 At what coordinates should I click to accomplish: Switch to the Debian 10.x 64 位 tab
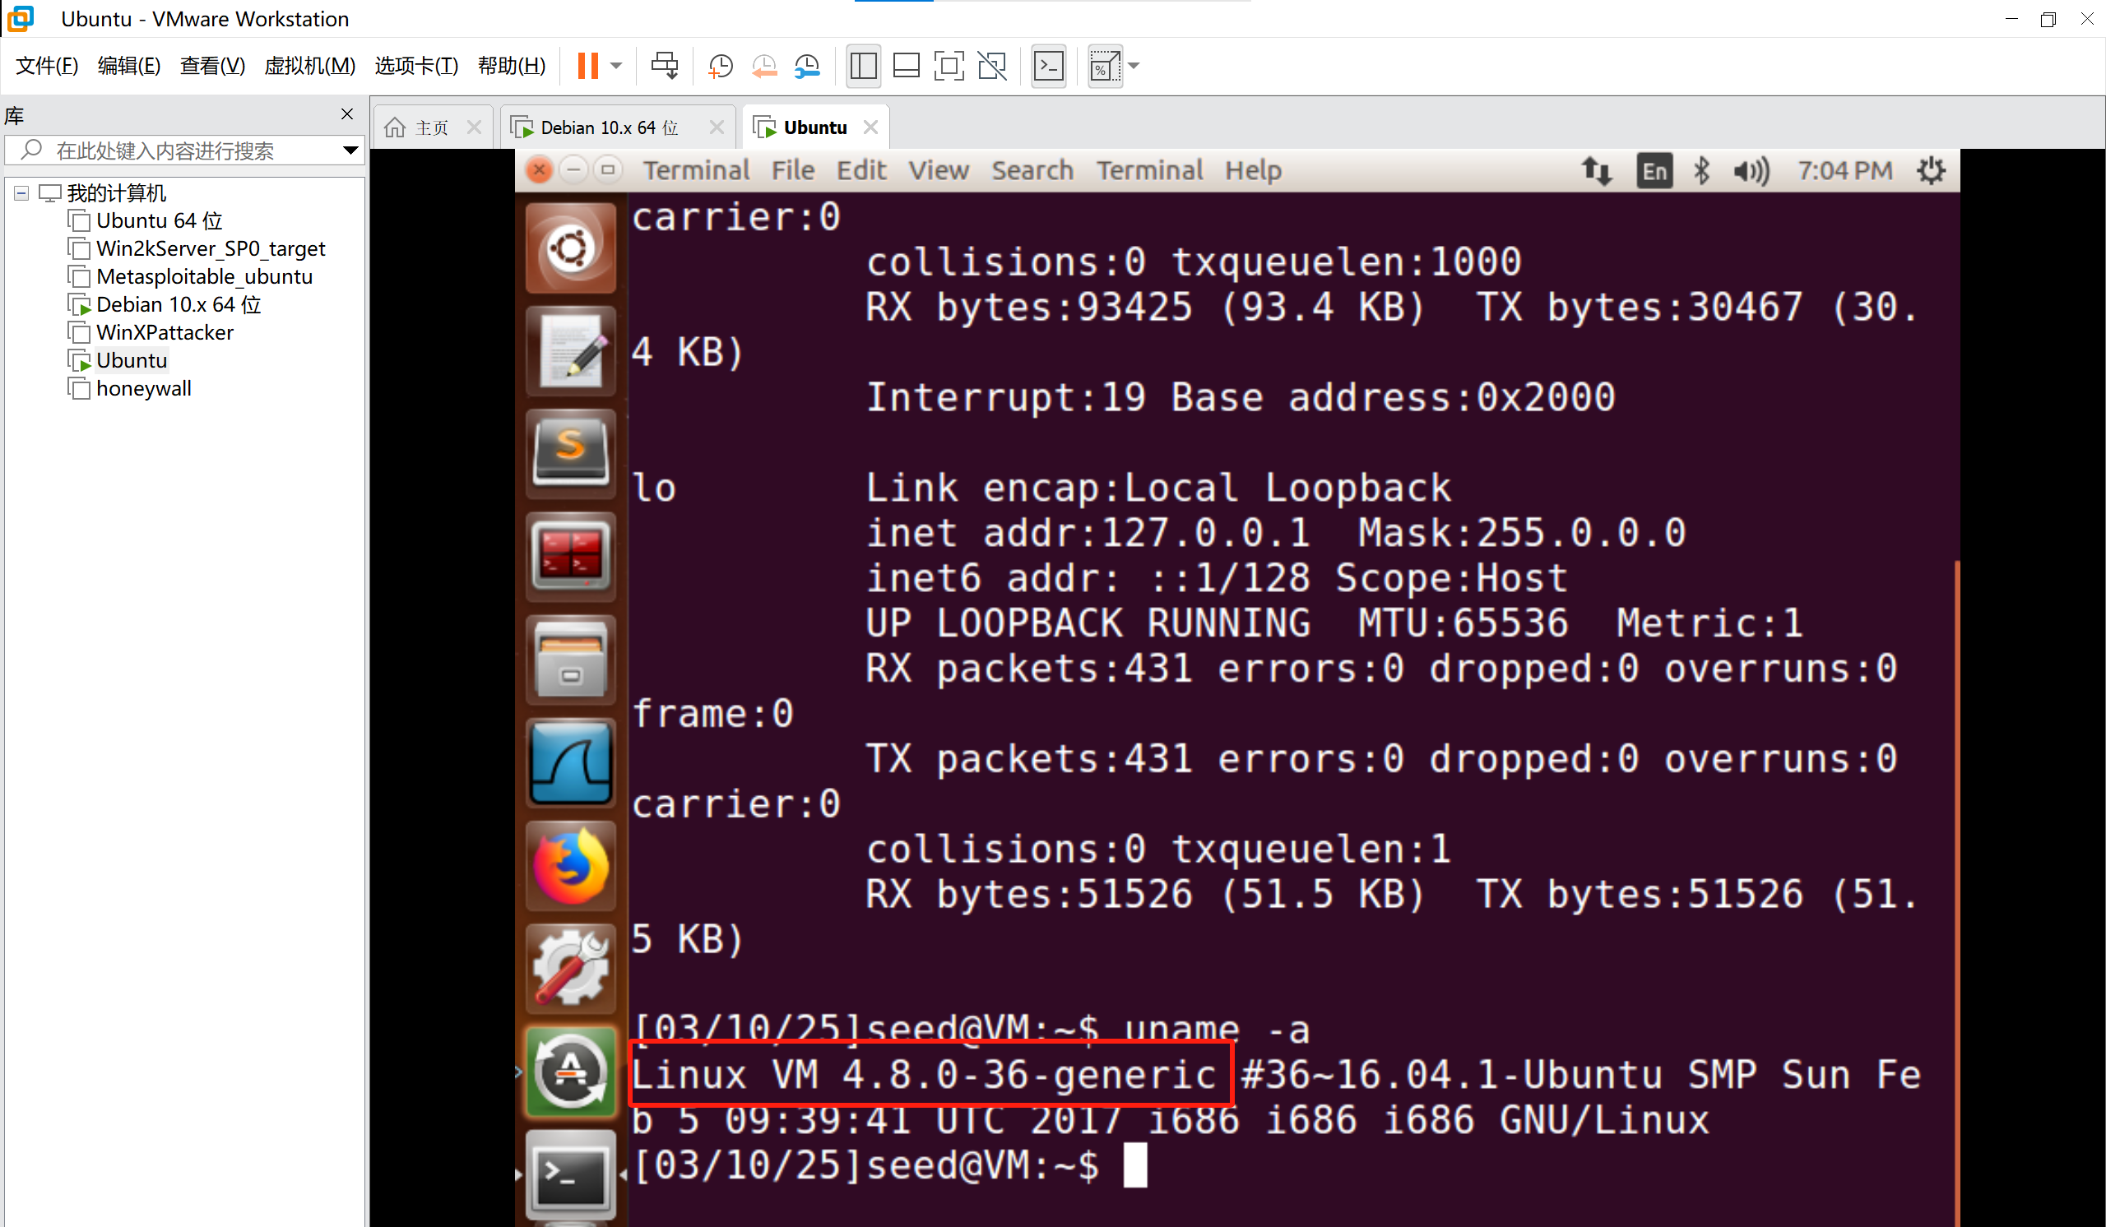(609, 127)
